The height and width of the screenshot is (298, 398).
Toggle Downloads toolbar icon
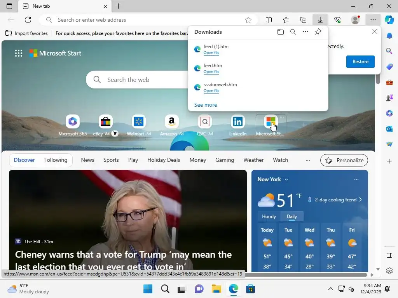tap(320, 20)
